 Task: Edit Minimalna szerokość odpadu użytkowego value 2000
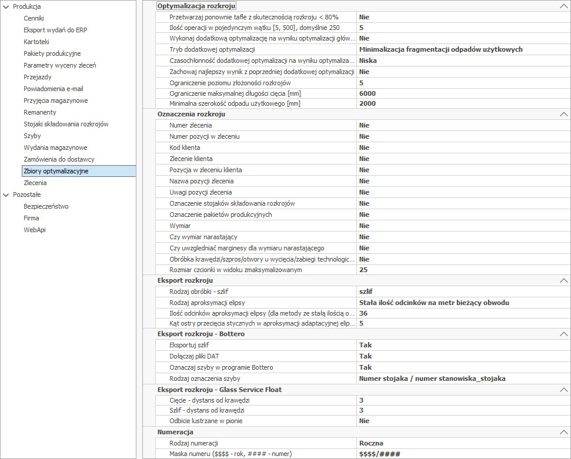[x=462, y=103]
